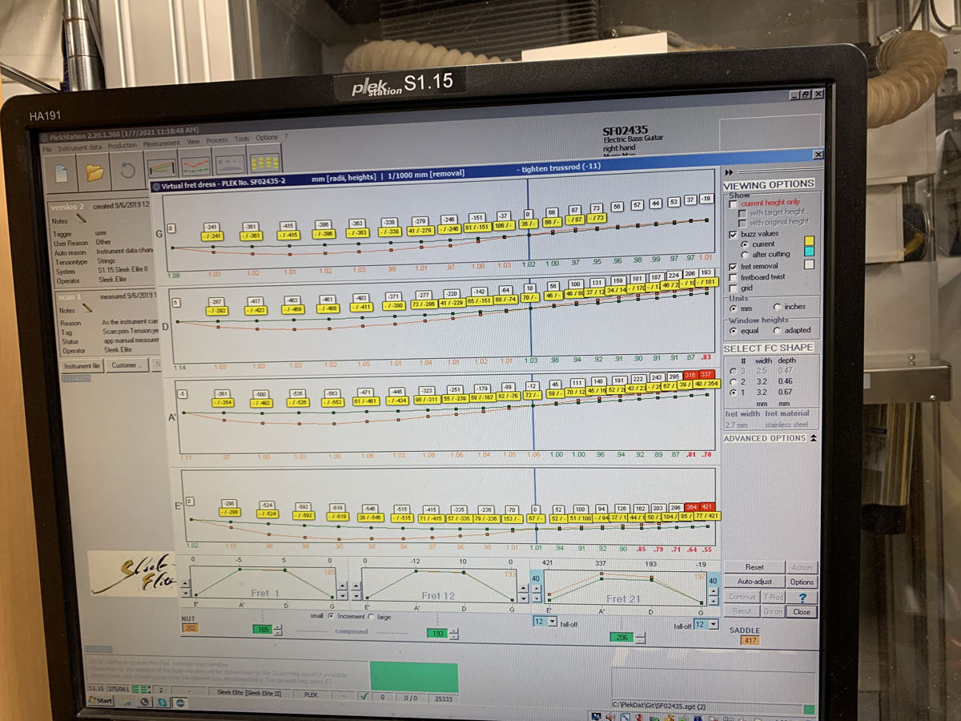
Task: Adjust the Fret 12 radius 193 stepper
Action: pos(454,634)
